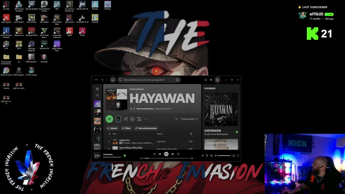The image size is (345, 194).
Task: Open the Elgato Stream Deck shortcut
Action: pos(57,46)
